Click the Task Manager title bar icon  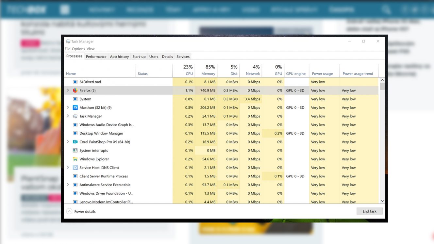coord(68,41)
